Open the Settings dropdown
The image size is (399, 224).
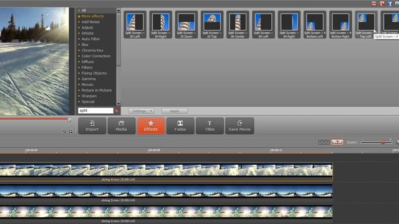[142, 111]
